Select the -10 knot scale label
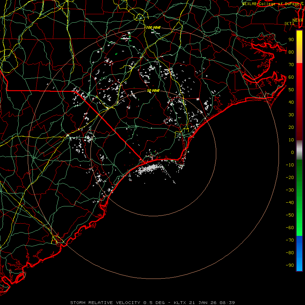305x305 pixels. point(290,165)
